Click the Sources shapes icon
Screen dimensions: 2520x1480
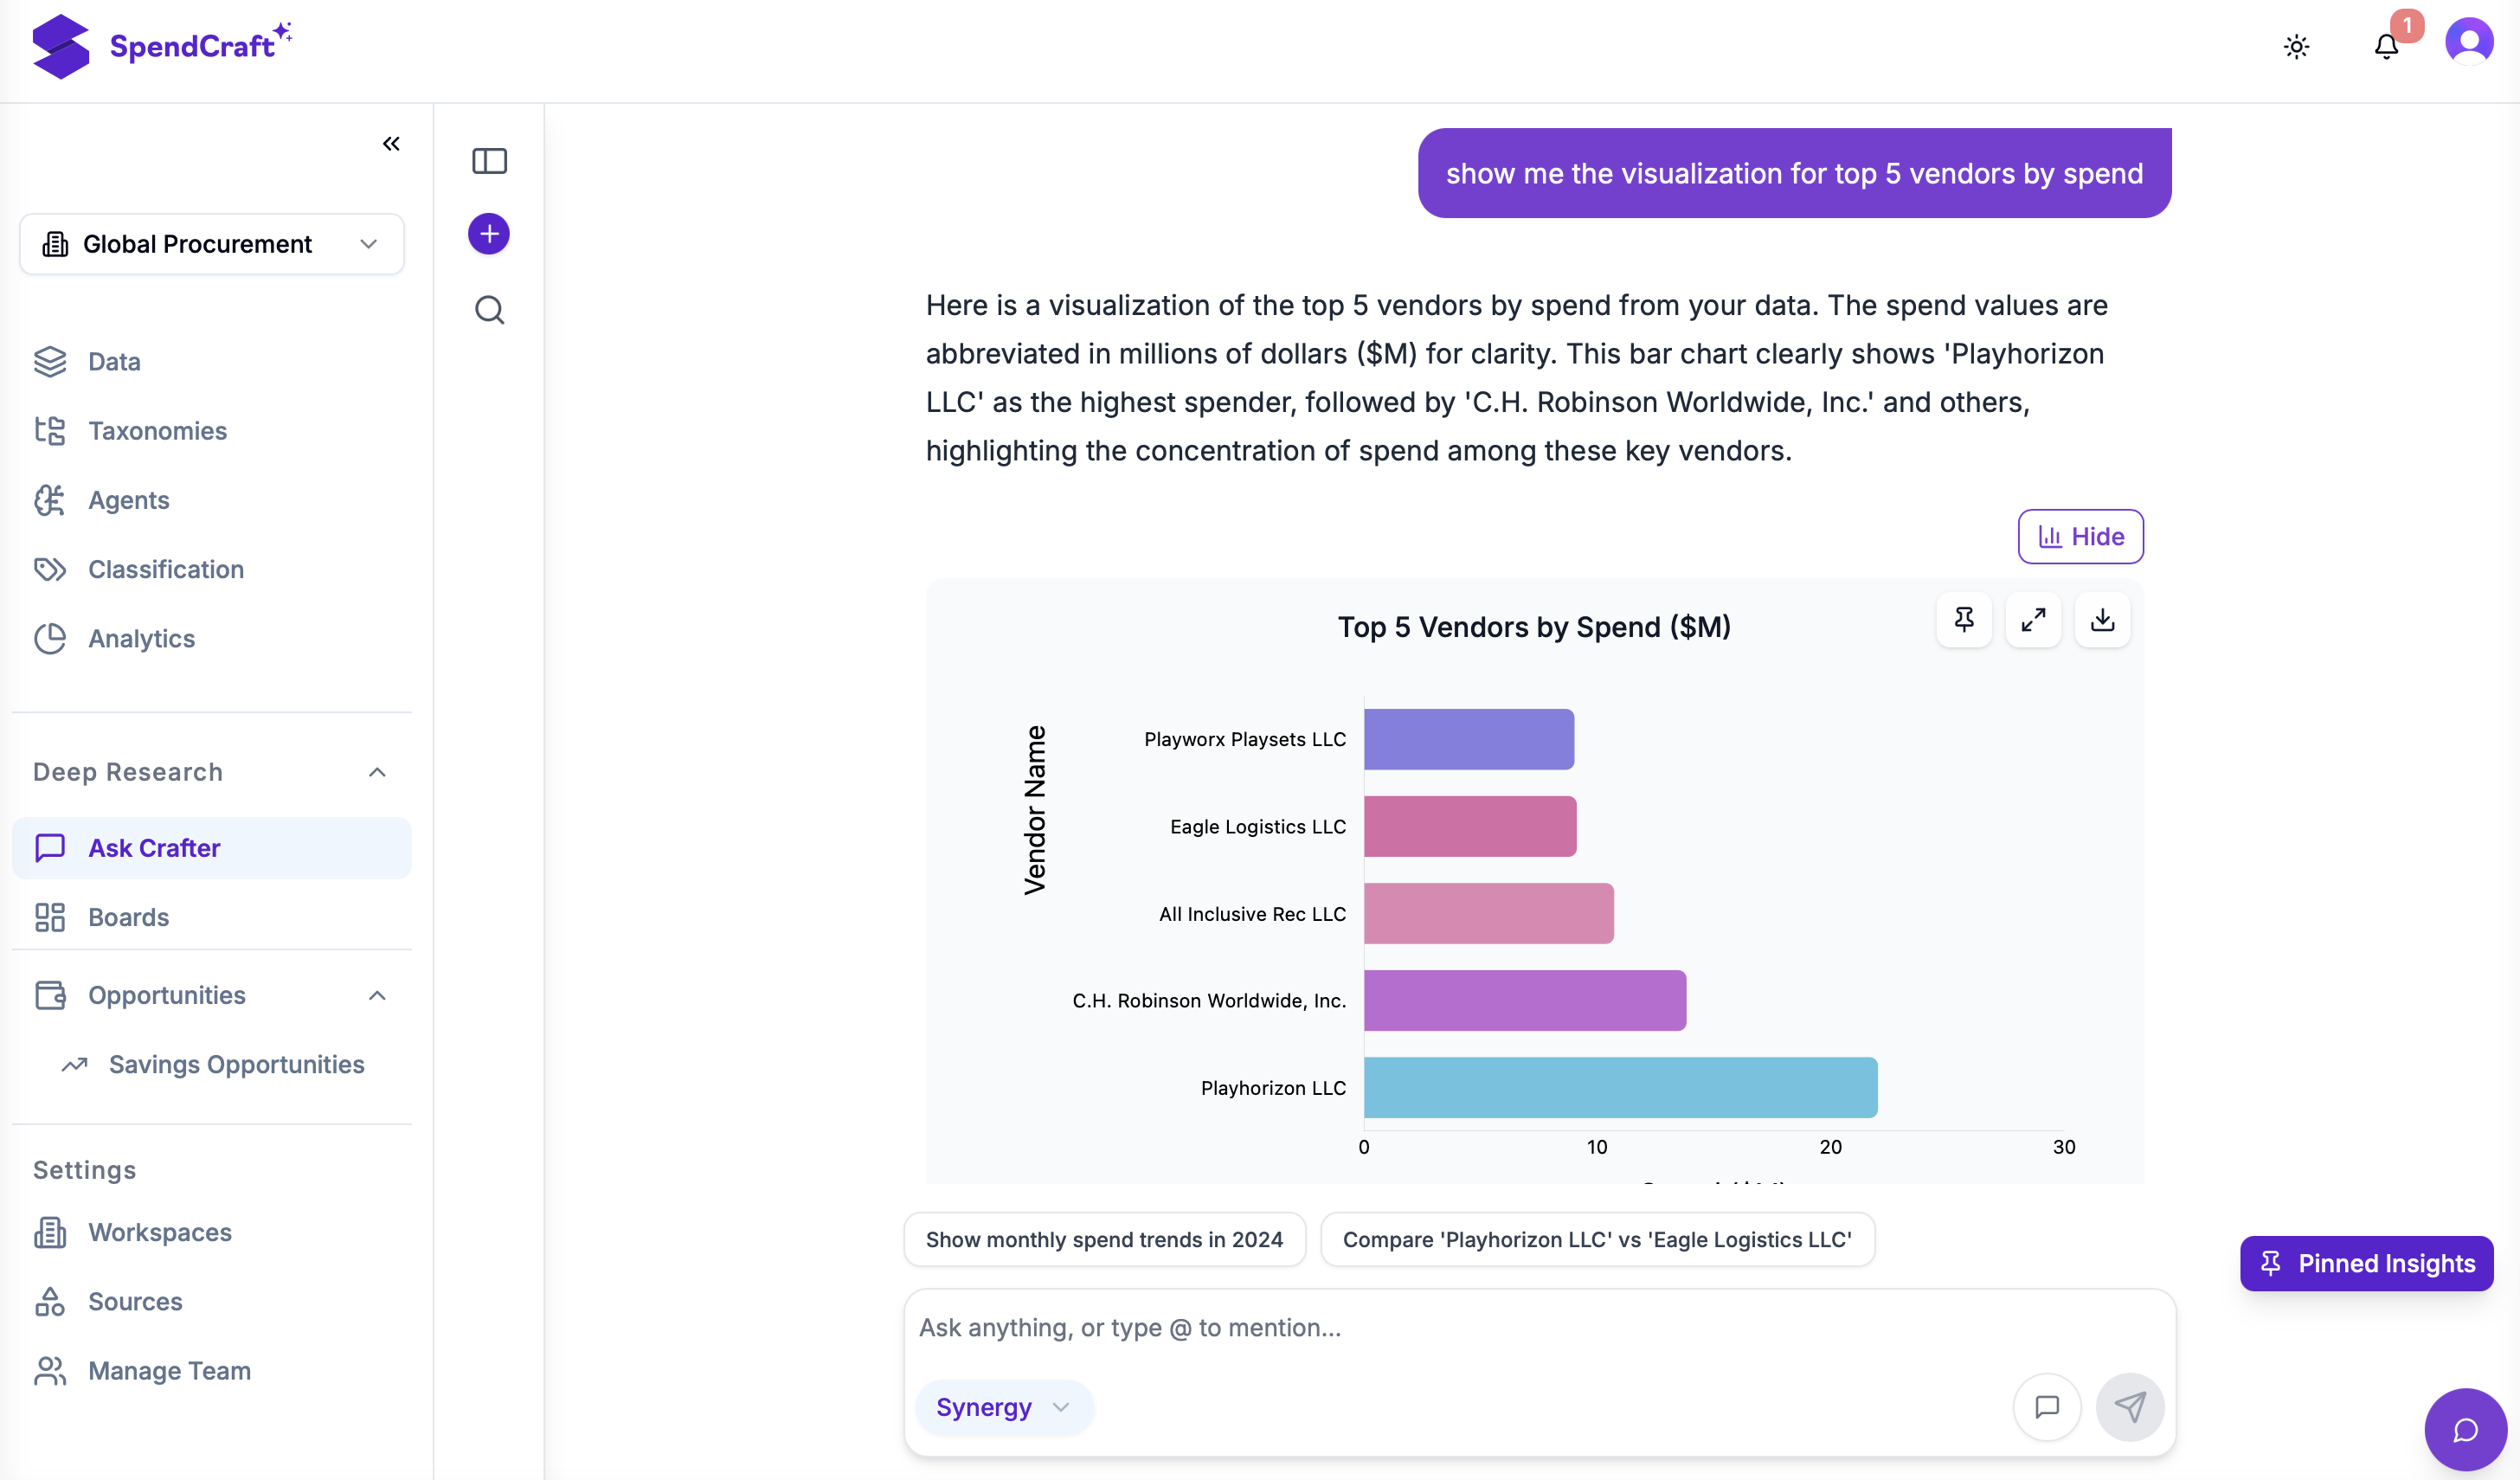click(x=50, y=1301)
